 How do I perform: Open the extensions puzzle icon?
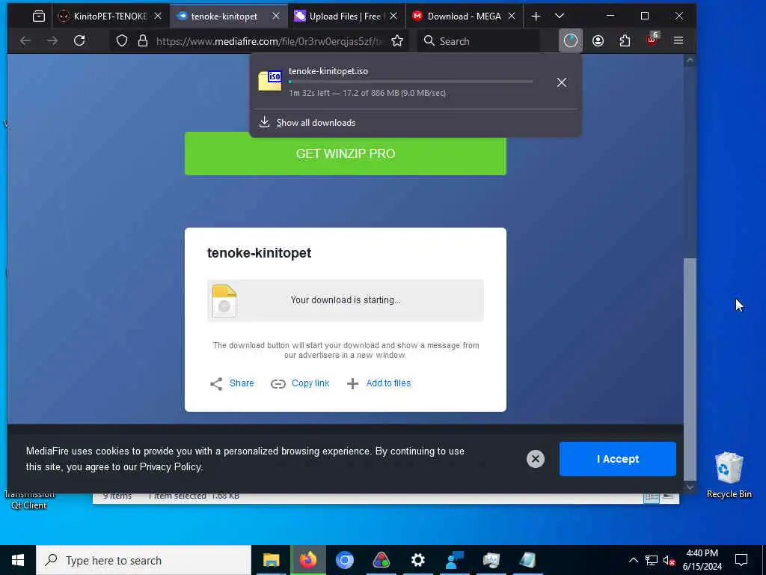625,41
